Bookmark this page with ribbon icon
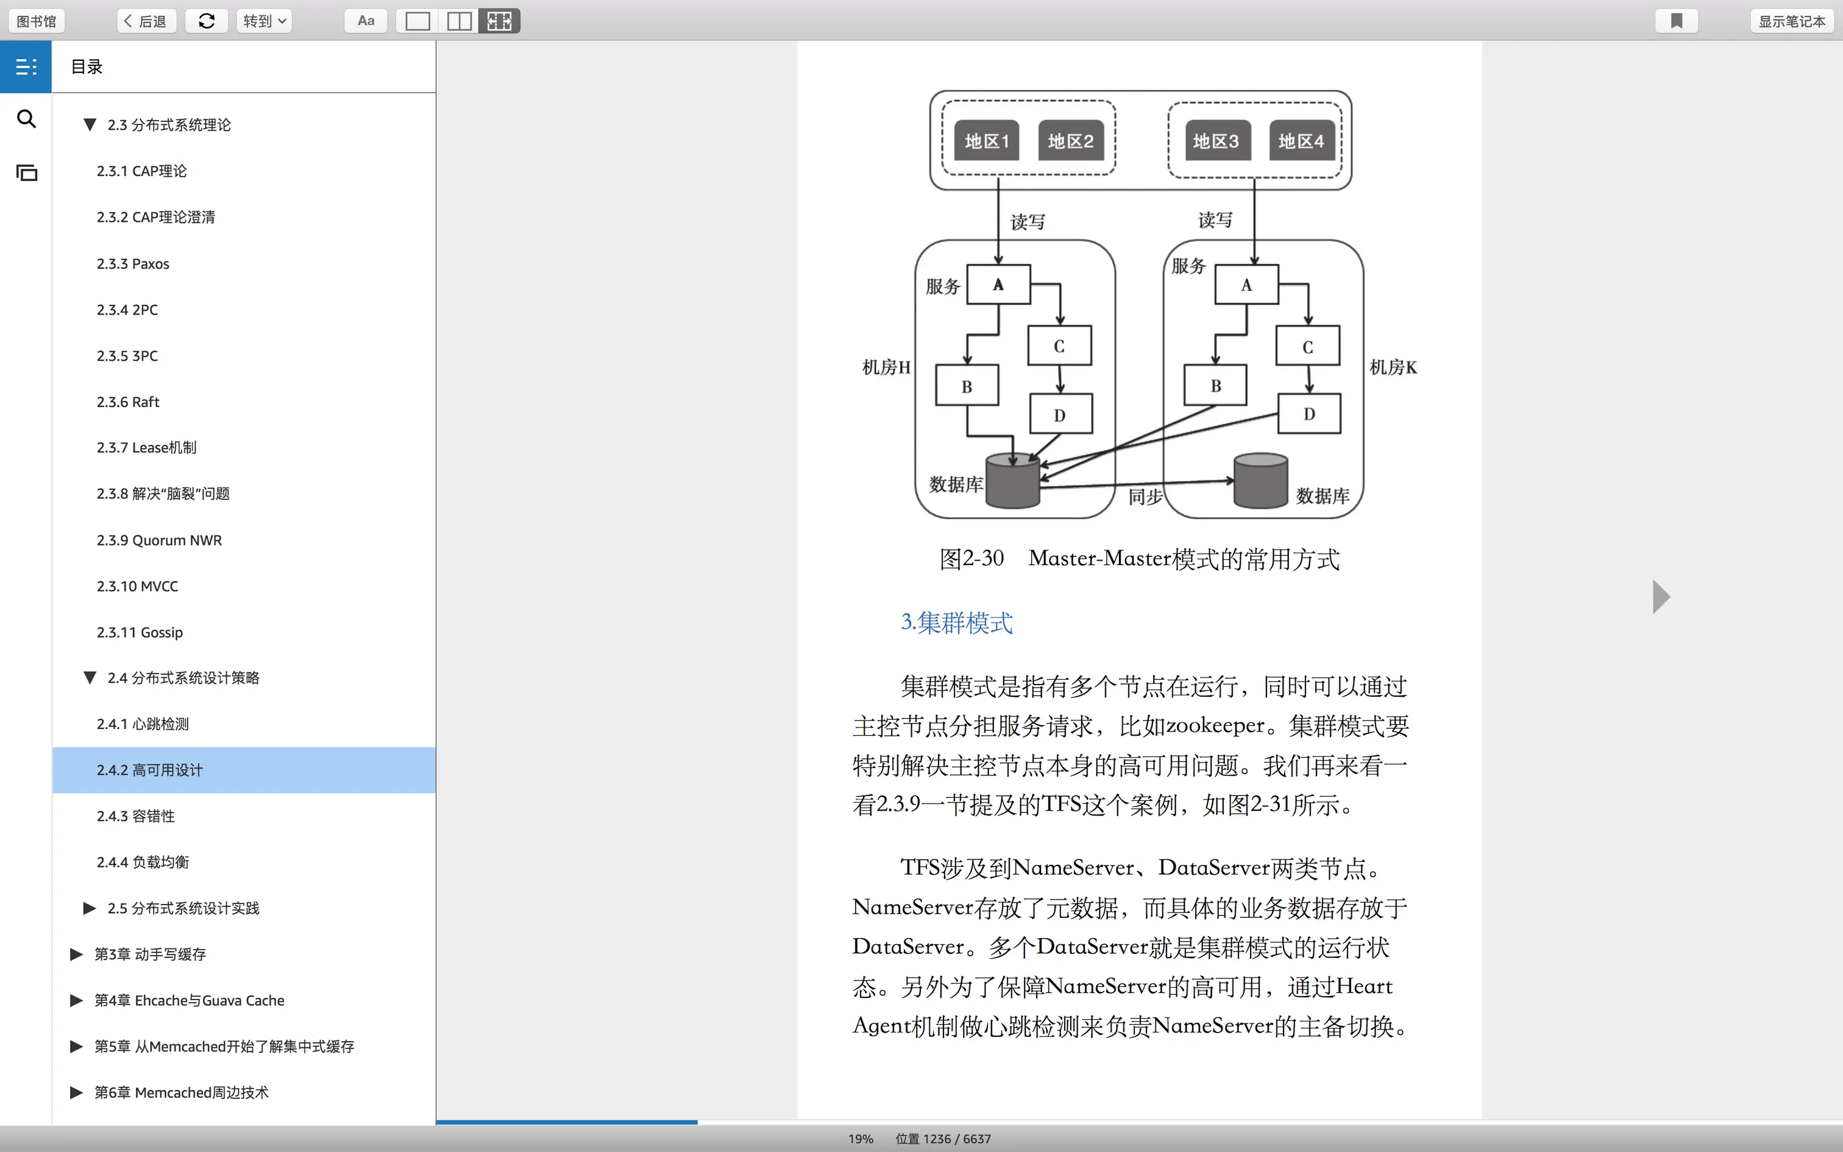 click(1676, 21)
